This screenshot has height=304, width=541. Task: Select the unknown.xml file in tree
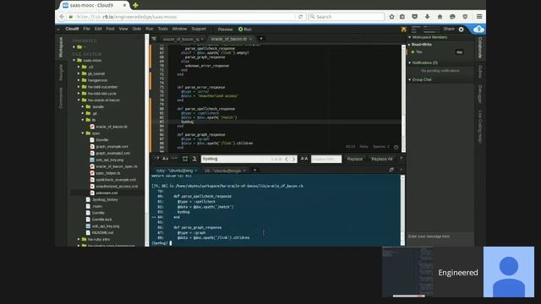(x=107, y=193)
